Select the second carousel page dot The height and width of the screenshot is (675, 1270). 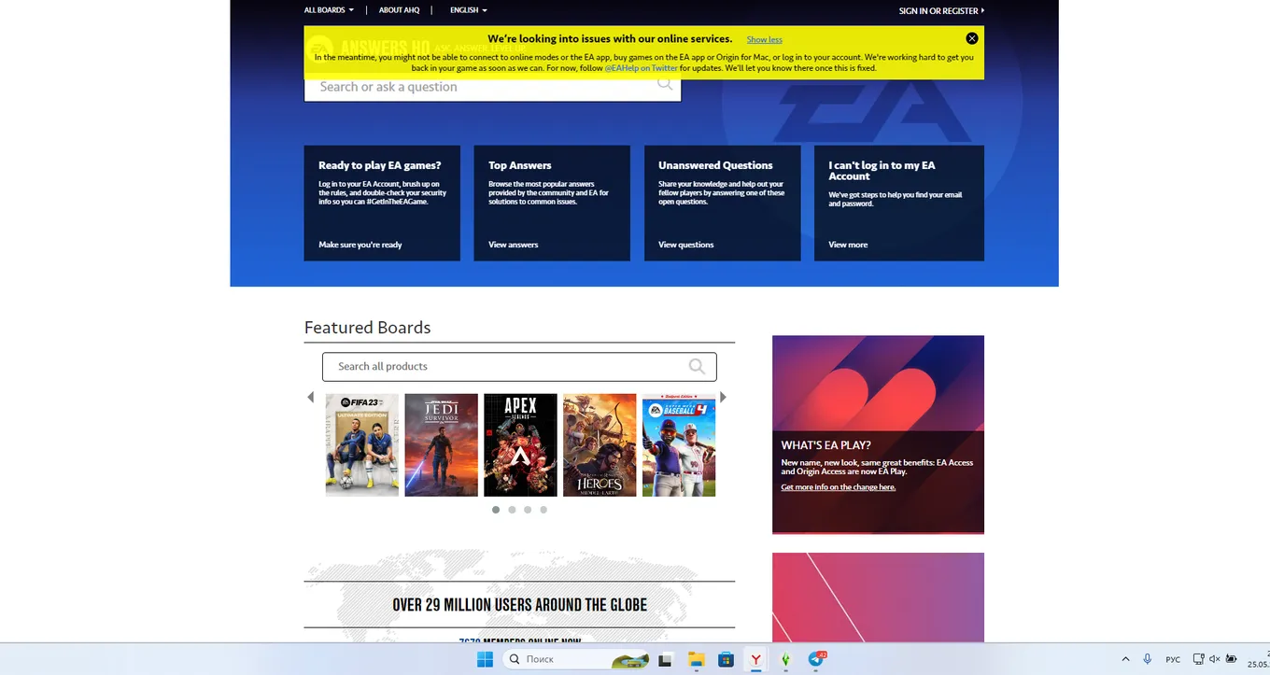tap(512, 510)
